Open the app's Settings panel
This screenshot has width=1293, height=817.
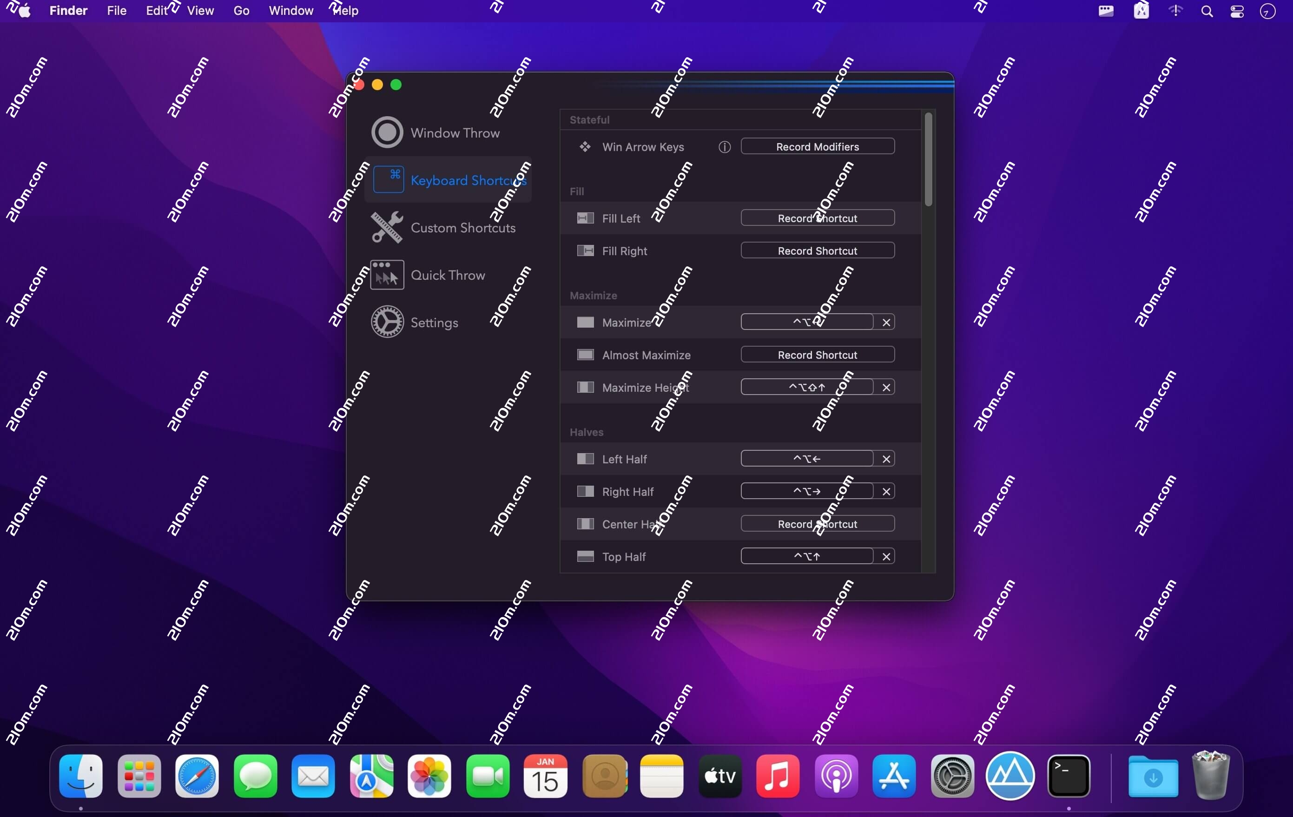435,322
